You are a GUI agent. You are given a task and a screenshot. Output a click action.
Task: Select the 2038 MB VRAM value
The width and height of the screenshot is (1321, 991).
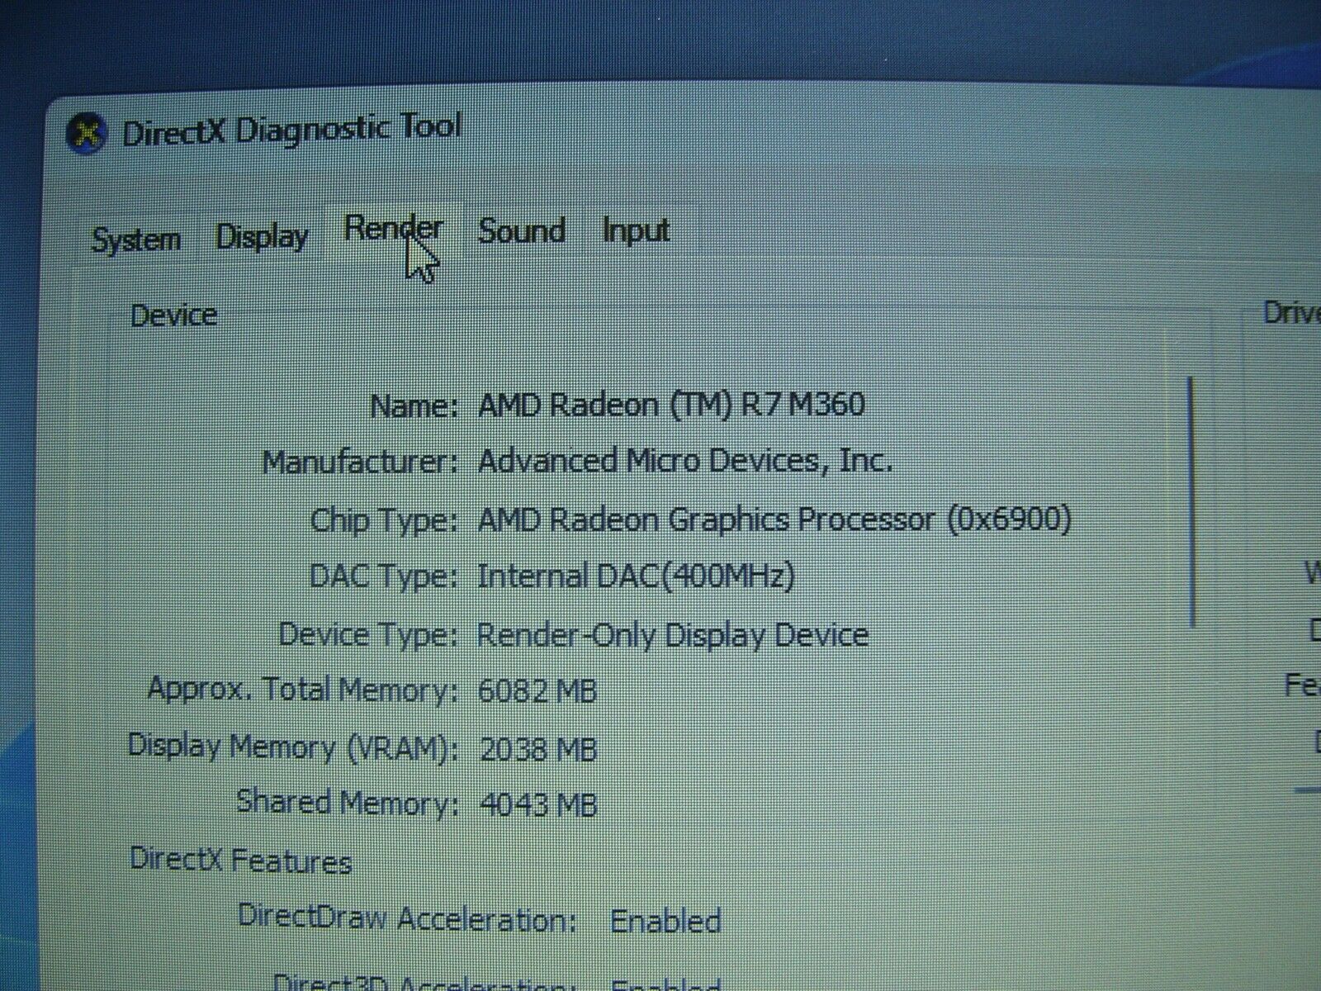[x=538, y=749]
